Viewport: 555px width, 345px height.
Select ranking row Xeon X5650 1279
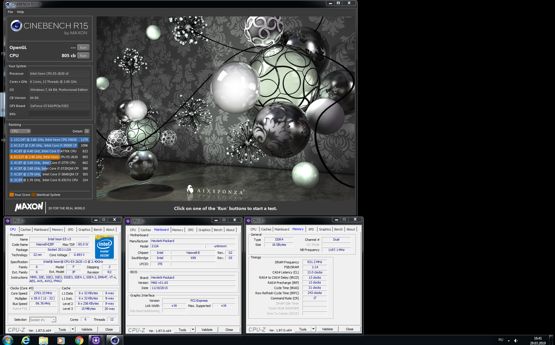coord(49,140)
